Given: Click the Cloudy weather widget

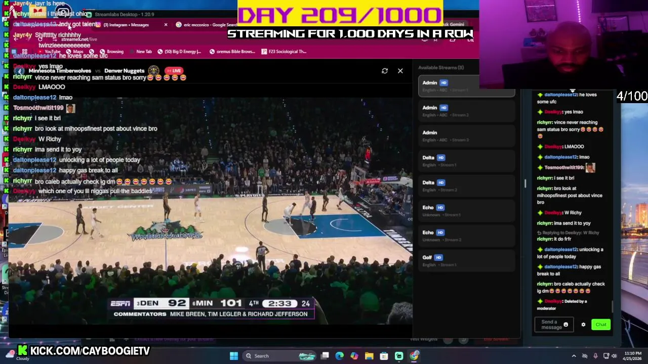Looking at the screenshot, I should pyautogui.click(x=16, y=355).
